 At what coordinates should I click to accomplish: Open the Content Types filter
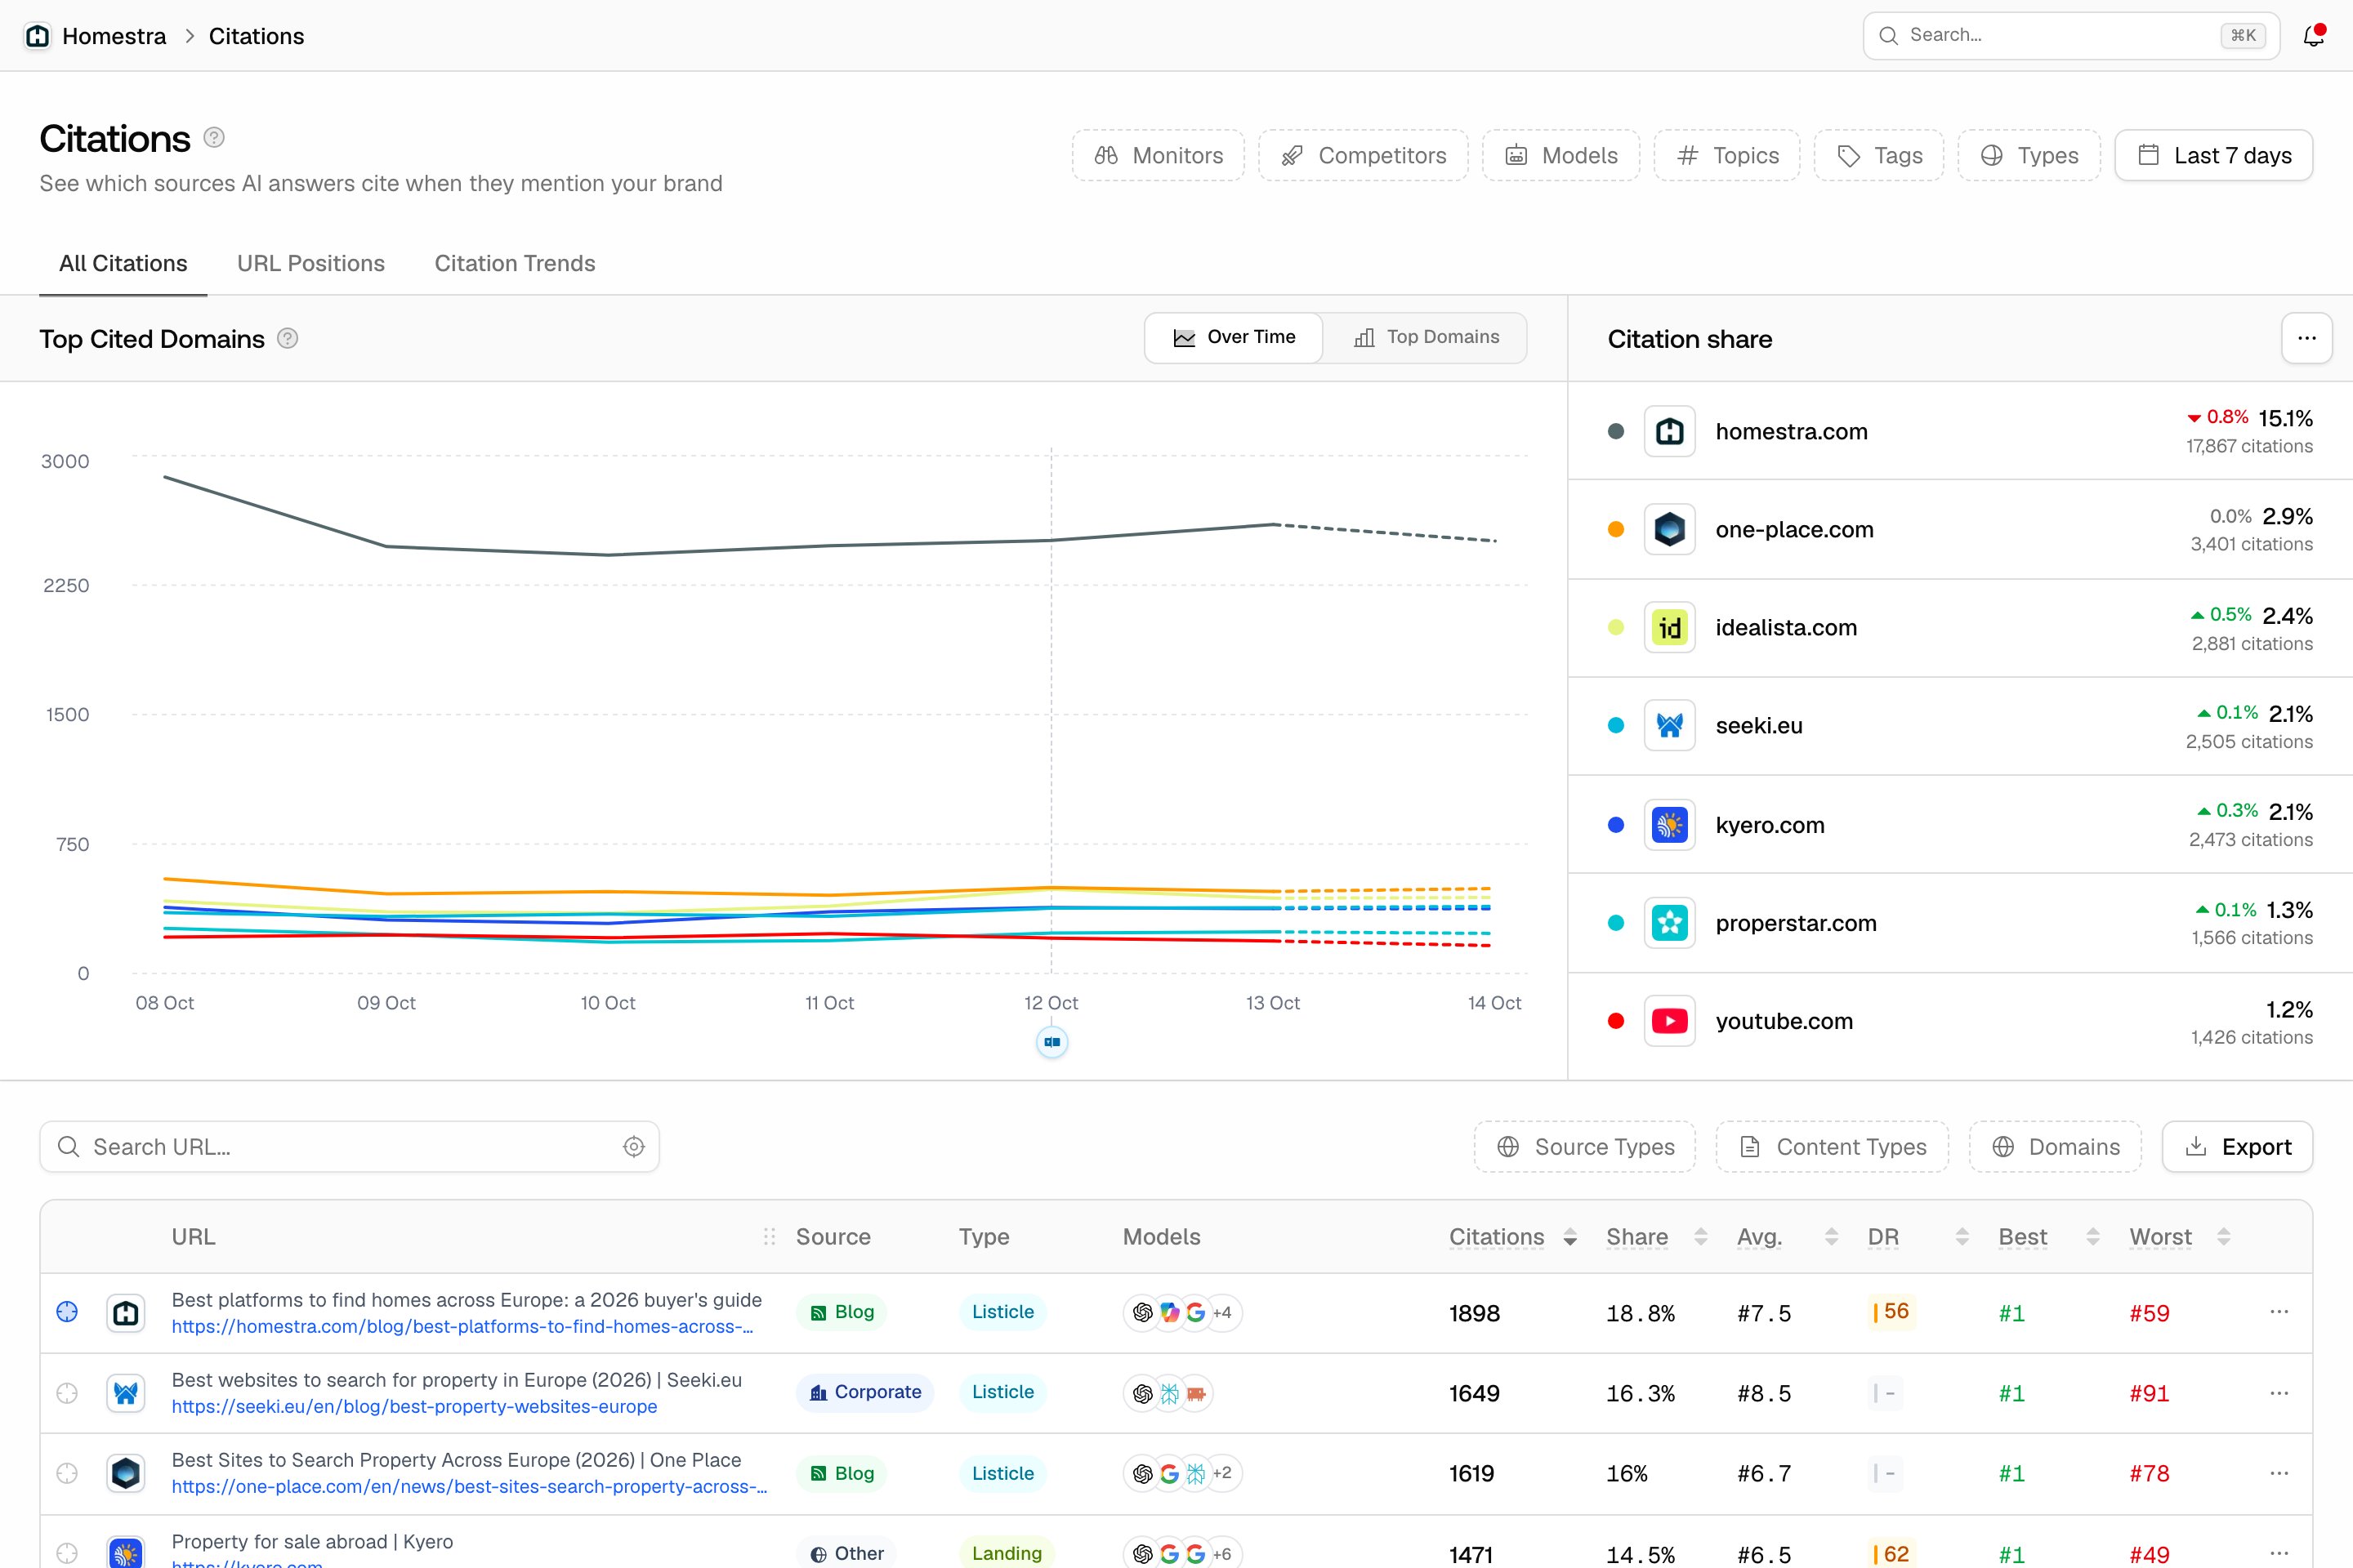tap(1832, 1147)
